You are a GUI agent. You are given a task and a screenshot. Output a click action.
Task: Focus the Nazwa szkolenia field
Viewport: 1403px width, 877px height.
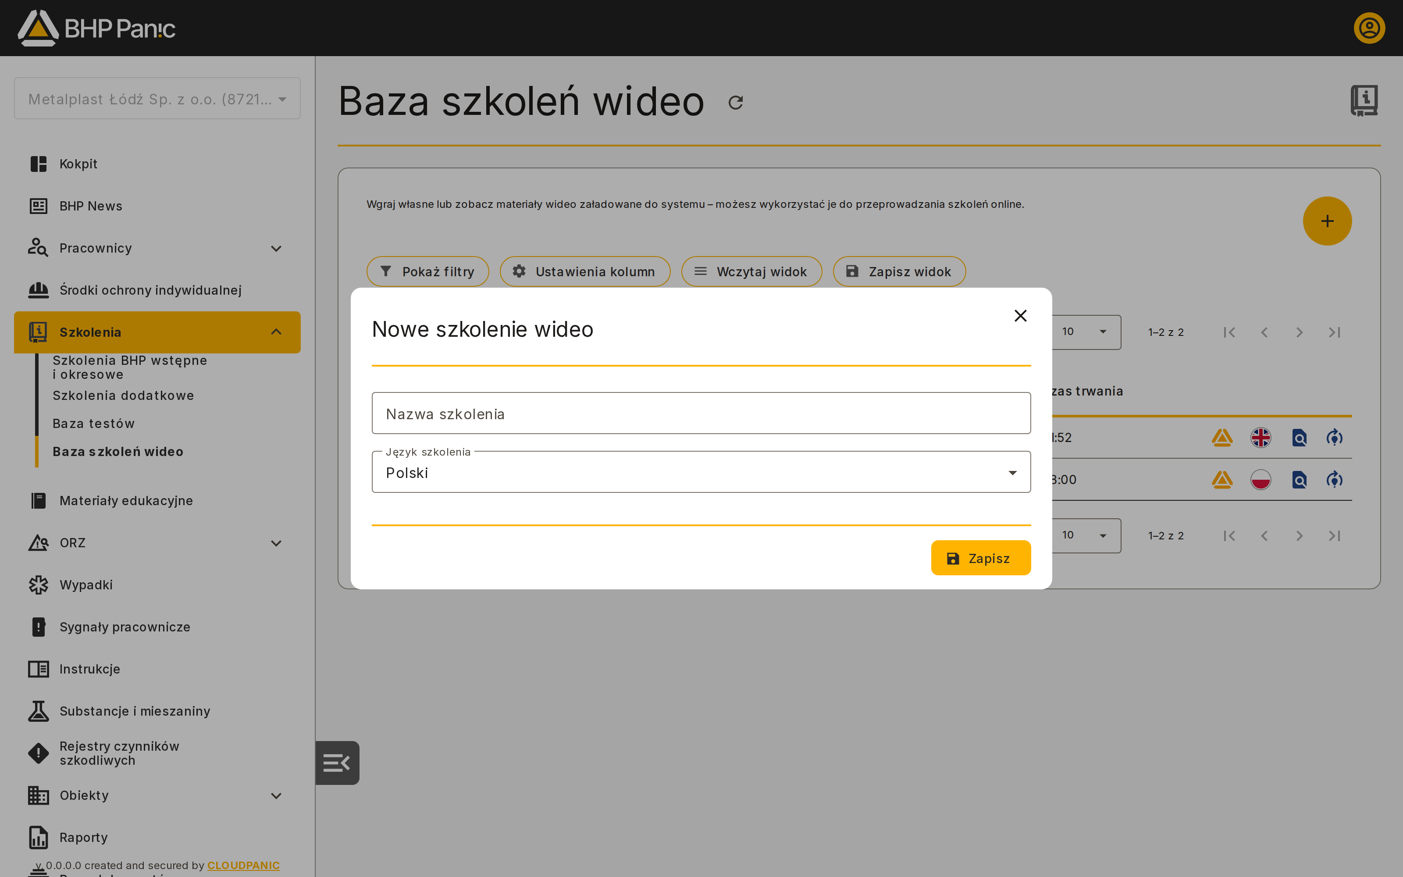[x=701, y=414]
